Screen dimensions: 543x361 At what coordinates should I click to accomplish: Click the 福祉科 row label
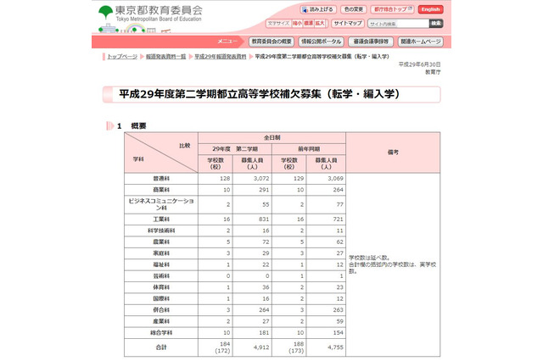(x=161, y=265)
